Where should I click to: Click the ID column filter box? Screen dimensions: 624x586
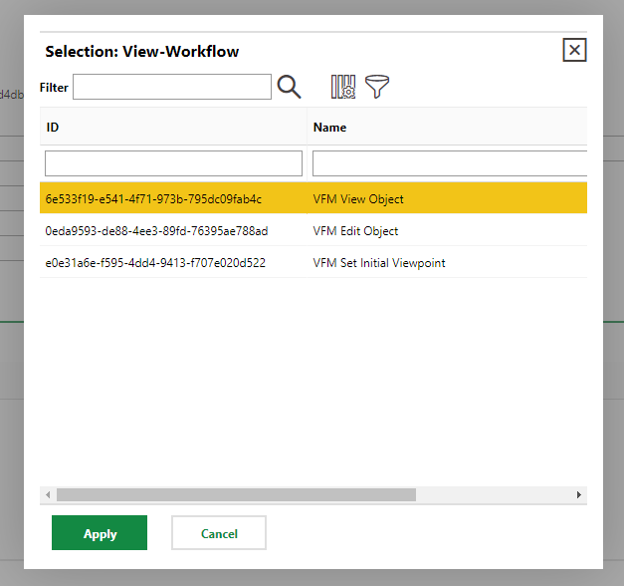[x=173, y=163]
